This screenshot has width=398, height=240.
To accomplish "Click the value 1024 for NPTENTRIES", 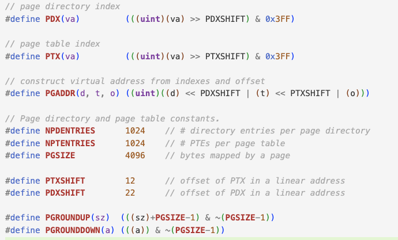I will click(135, 143).
